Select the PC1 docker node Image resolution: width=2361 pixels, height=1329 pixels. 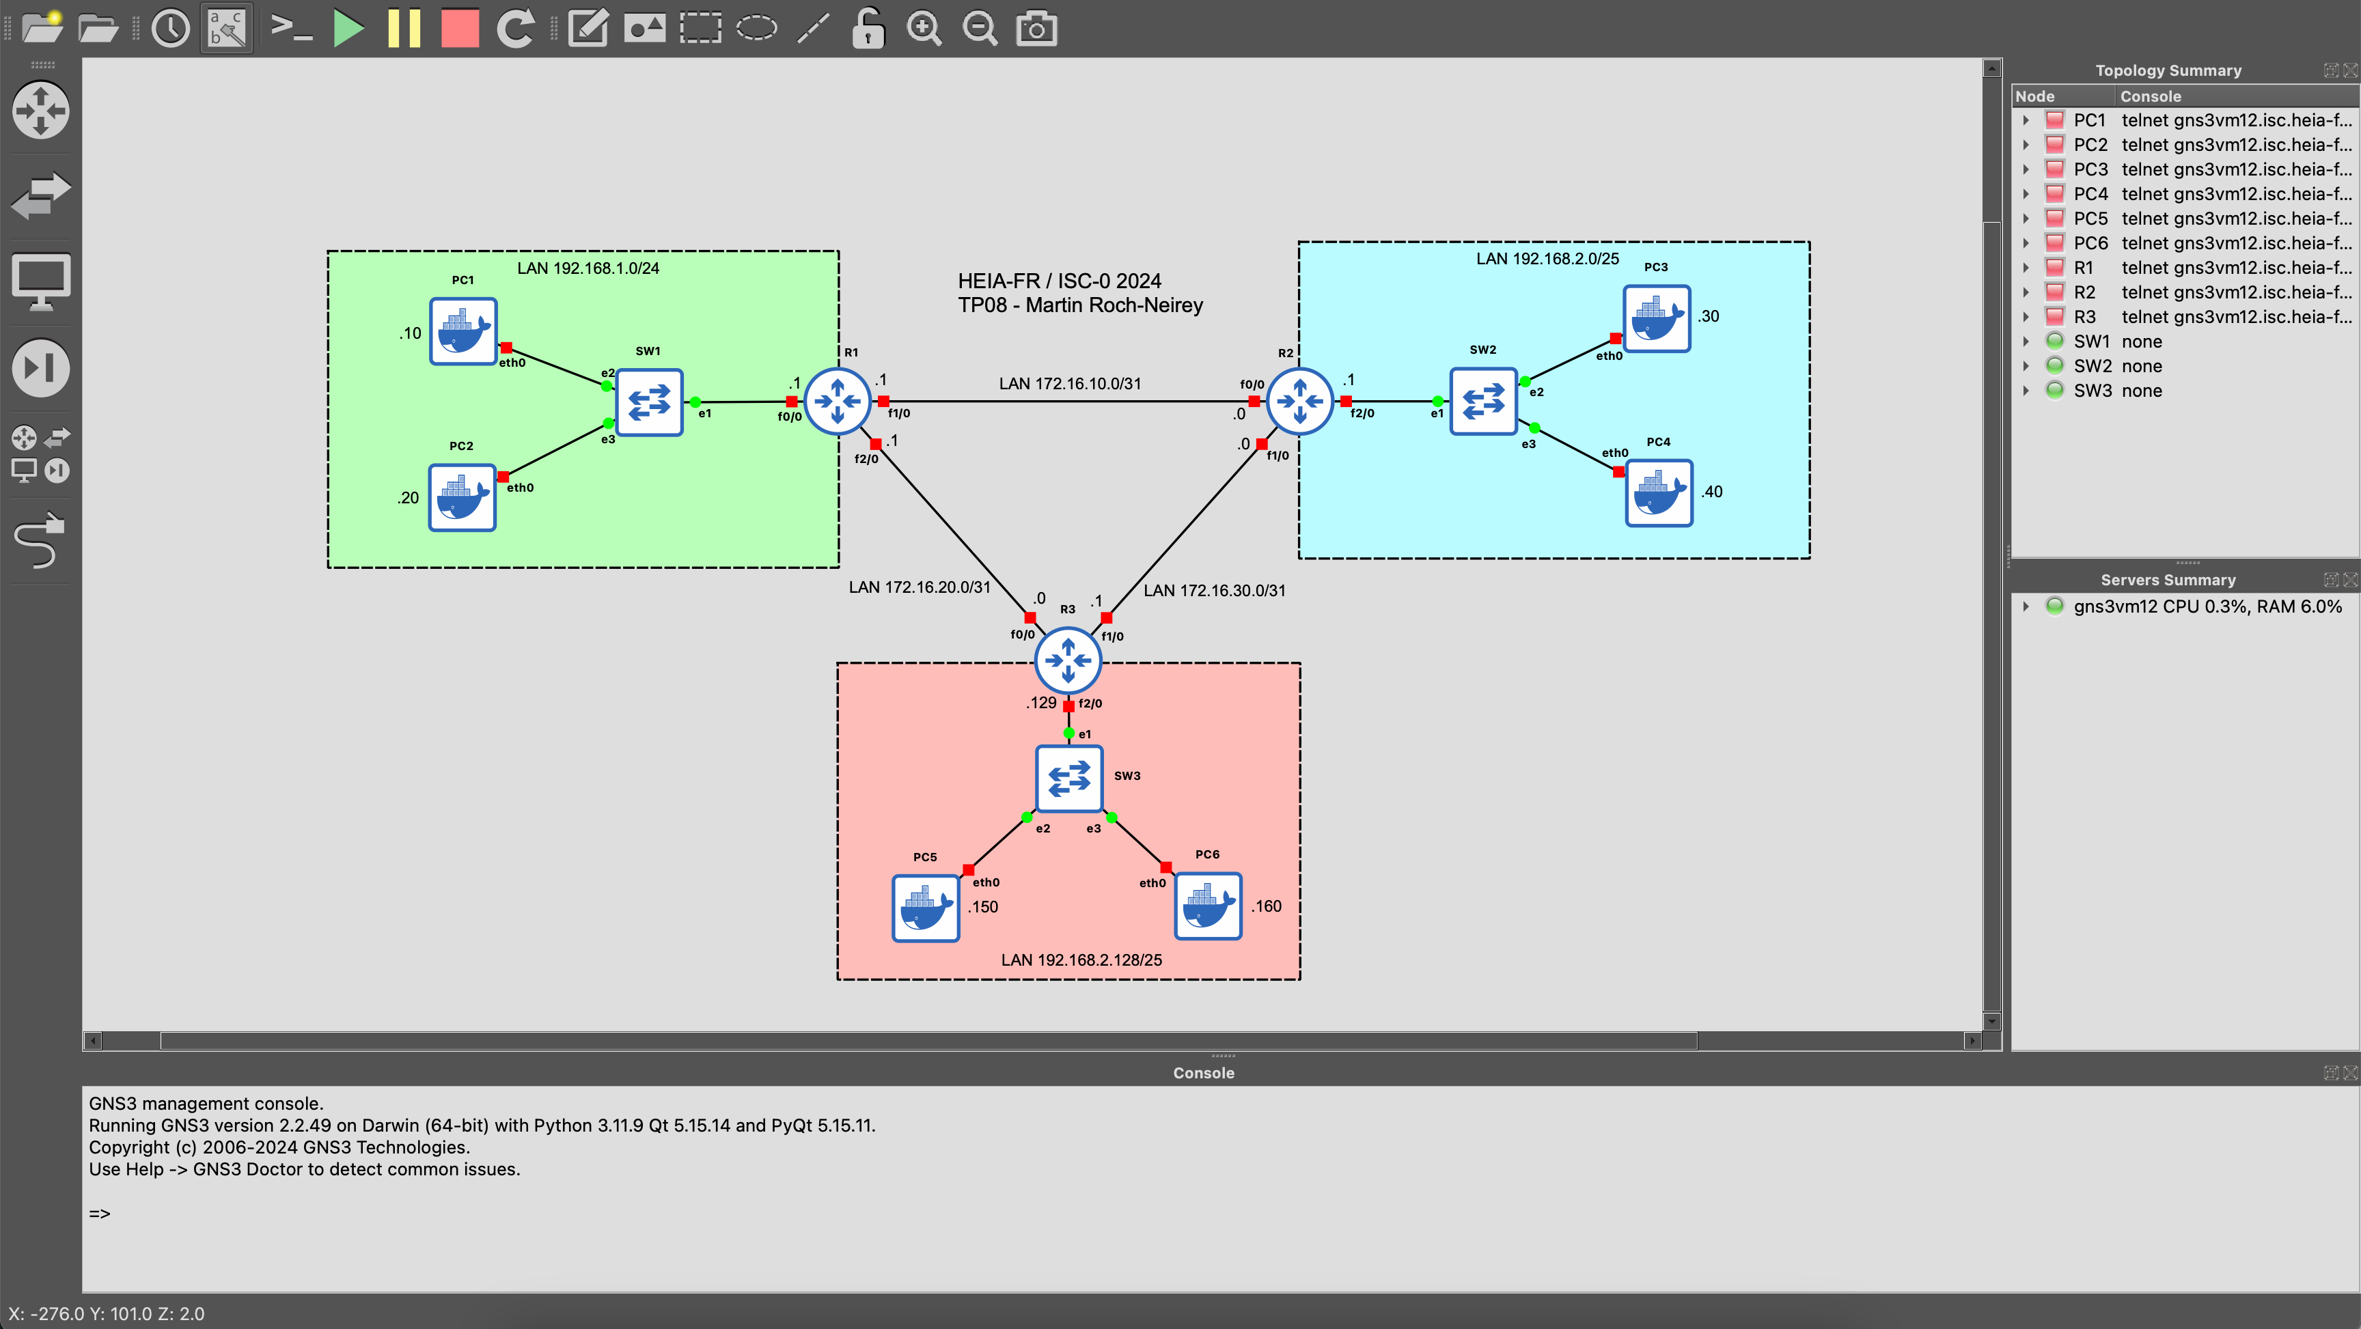[463, 331]
